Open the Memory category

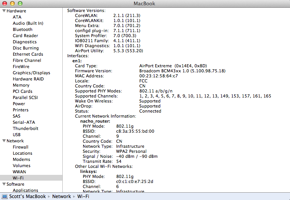tap(21, 85)
